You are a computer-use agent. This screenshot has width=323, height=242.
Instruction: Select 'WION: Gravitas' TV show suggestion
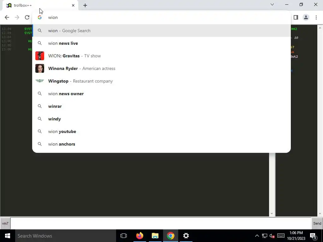point(161,56)
